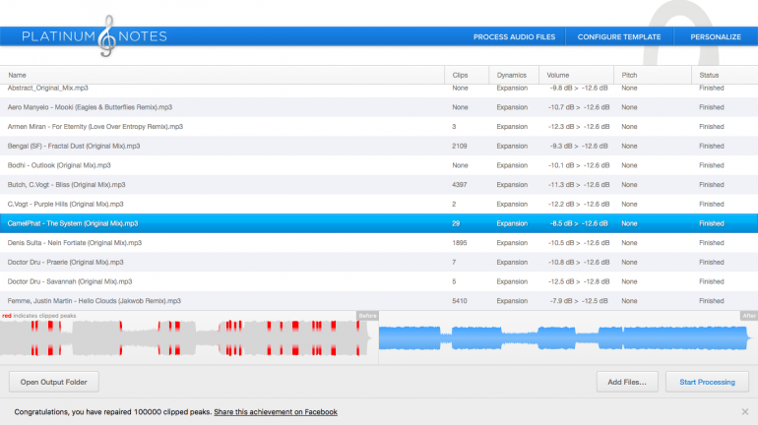Dismiss the congratulations notification bar
The width and height of the screenshot is (758, 425).
(x=745, y=411)
